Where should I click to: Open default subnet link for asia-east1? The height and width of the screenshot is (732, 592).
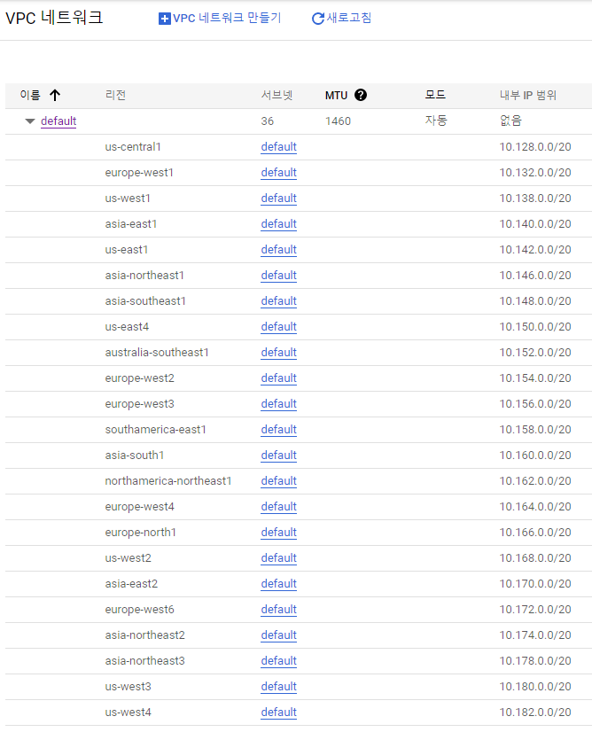[x=279, y=223]
